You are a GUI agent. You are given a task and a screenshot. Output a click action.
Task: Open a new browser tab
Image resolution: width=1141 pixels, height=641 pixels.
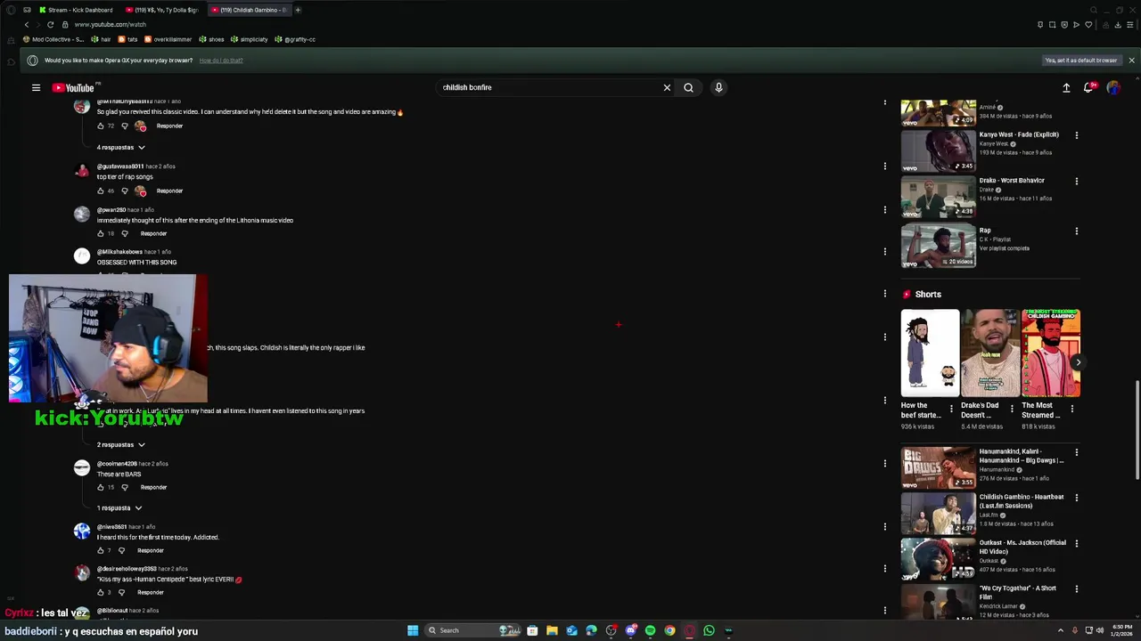(x=298, y=10)
